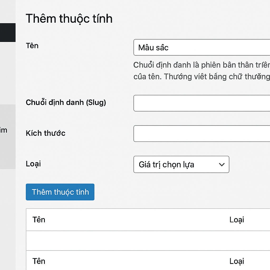Click the Loại column header of the table
This screenshot has height=270, width=270.
click(x=237, y=220)
